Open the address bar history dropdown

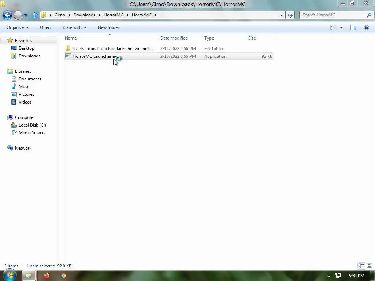coord(282,15)
